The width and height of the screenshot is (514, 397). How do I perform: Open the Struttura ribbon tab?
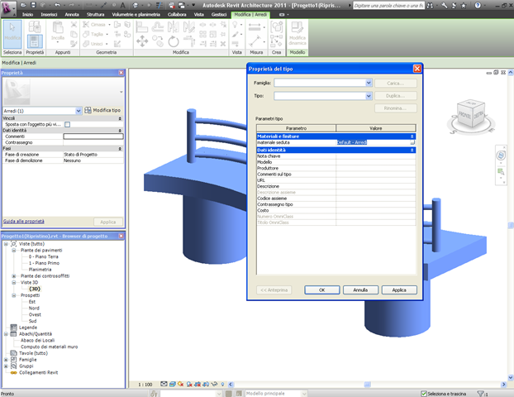point(96,15)
